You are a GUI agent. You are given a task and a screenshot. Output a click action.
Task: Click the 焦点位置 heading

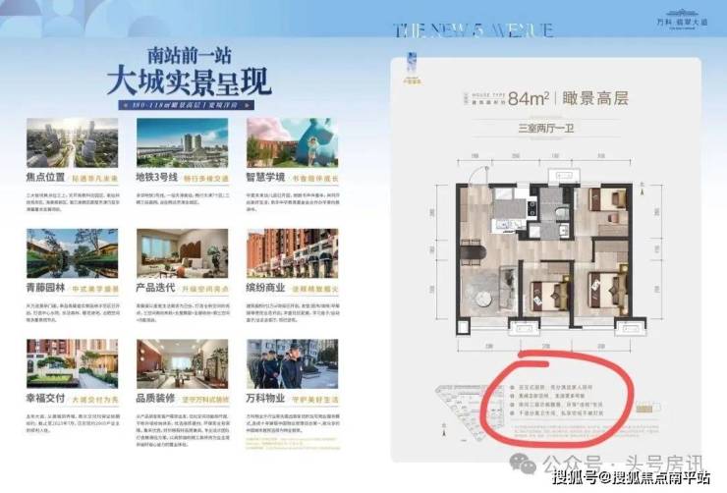coord(45,178)
